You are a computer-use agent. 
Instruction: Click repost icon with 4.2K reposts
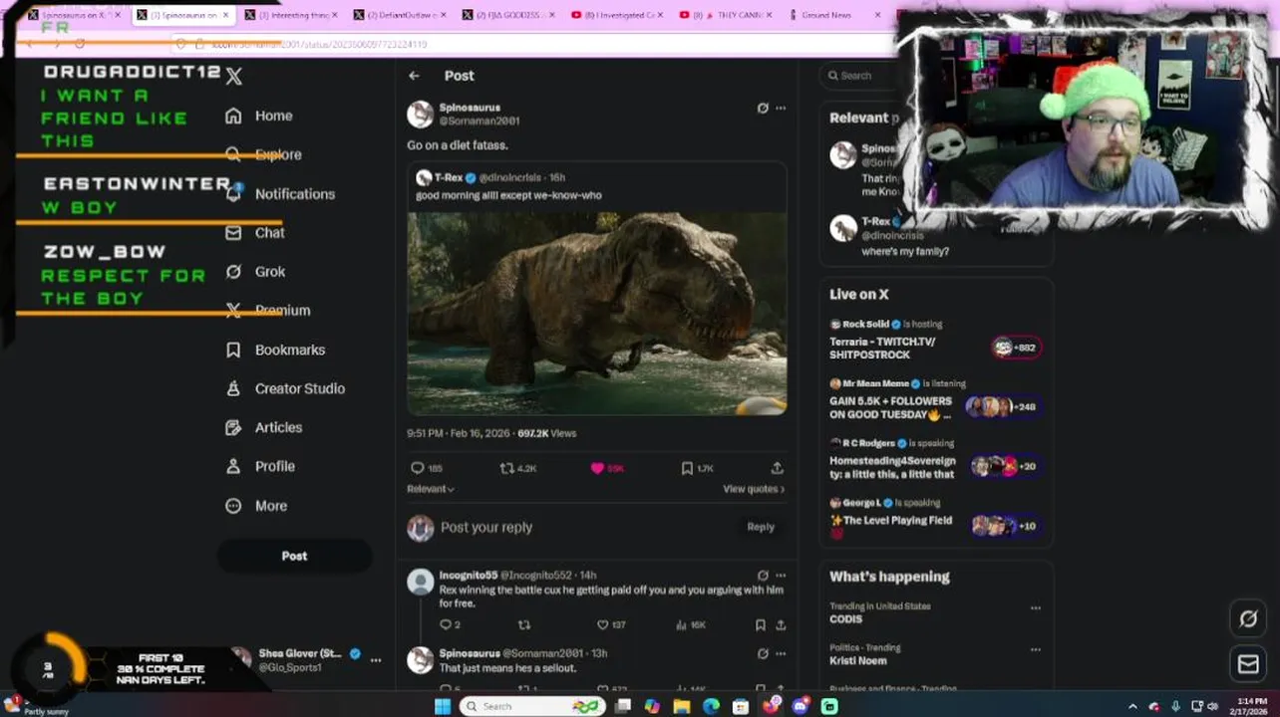[x=517, y=468]
